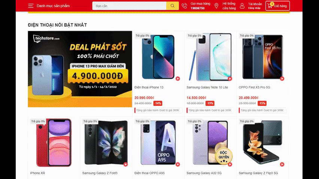Open Hệ thống cửa hàng link
Image resolution: width=319 pixels, height=179 pixels.
click(x=229, y=6)
